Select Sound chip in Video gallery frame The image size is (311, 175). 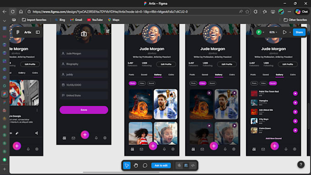click(212, 83)
